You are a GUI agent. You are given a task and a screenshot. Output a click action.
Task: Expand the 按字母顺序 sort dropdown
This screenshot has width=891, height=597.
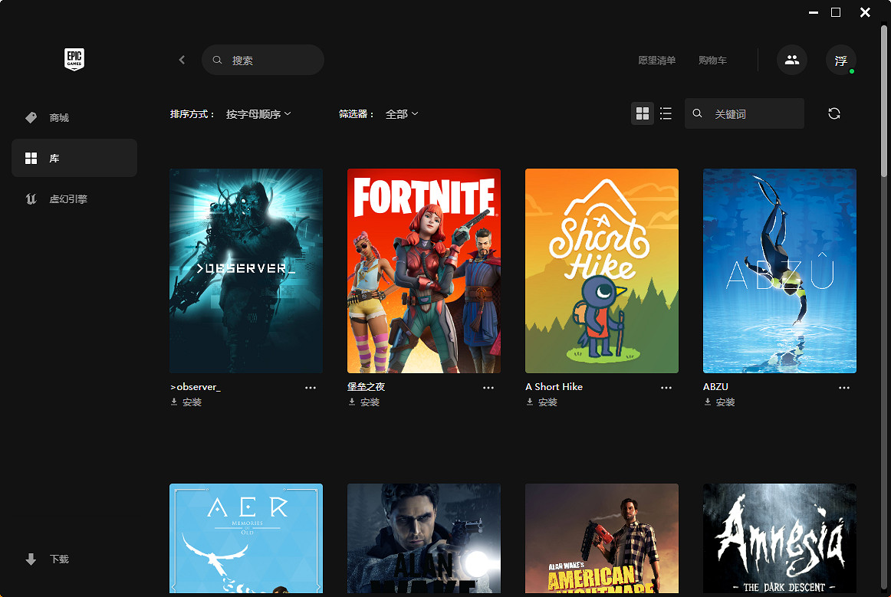click(258, 114)
